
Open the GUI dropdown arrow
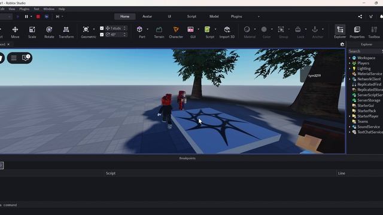198,29
